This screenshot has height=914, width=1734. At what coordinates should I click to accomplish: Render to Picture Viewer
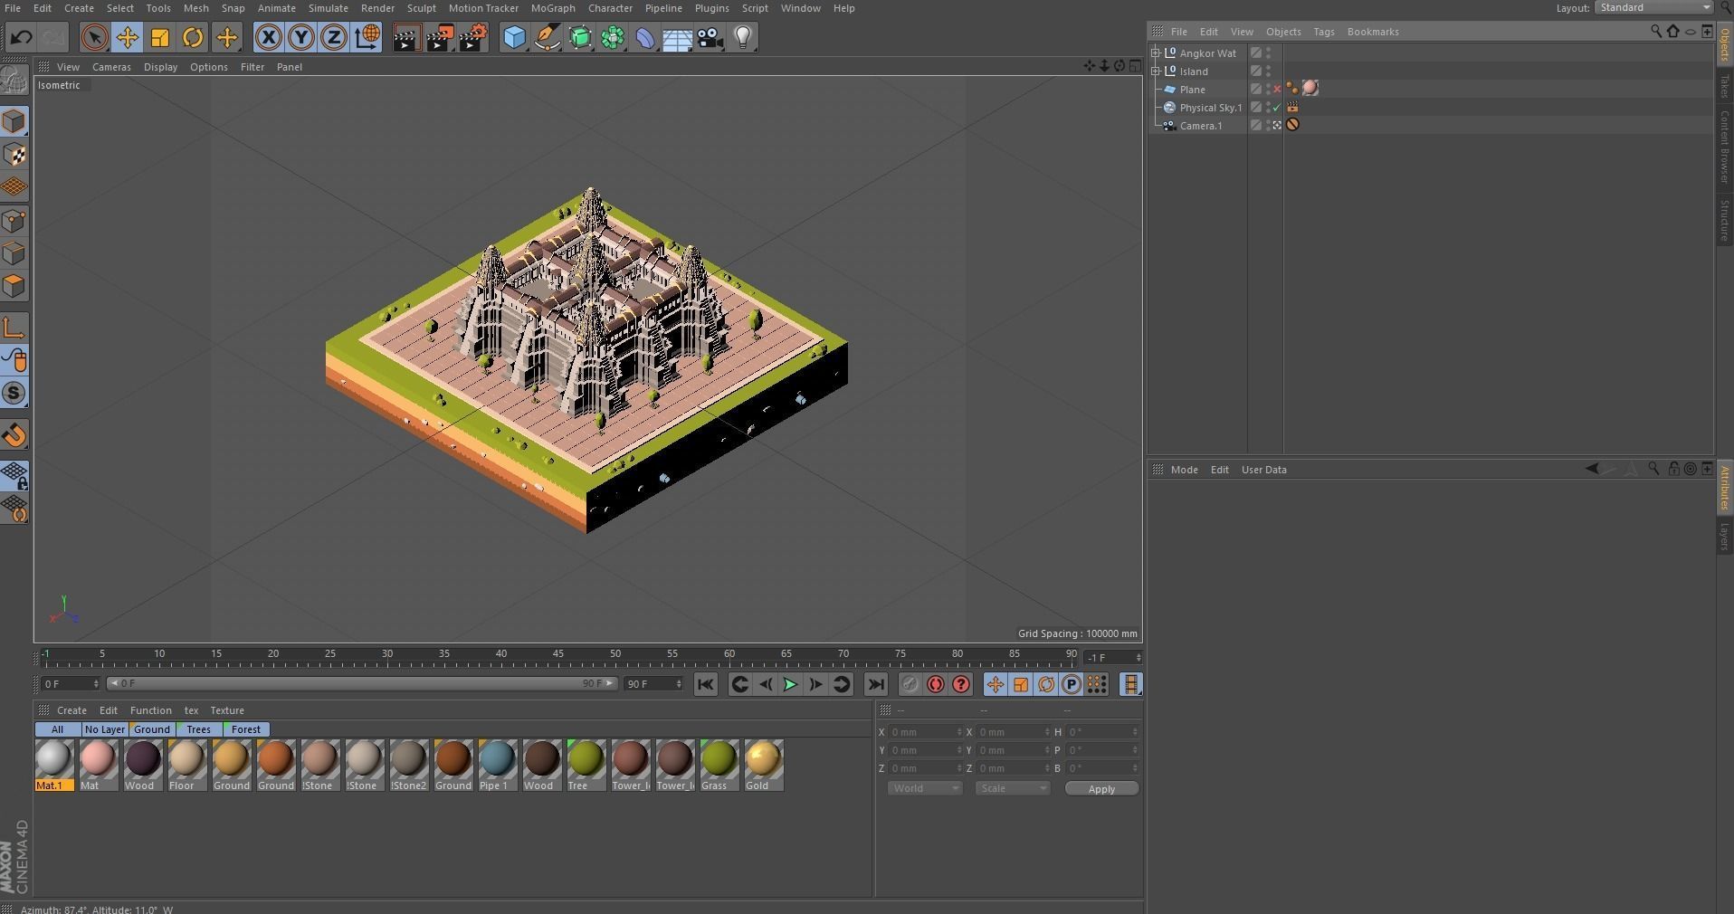tap(440, 37)
